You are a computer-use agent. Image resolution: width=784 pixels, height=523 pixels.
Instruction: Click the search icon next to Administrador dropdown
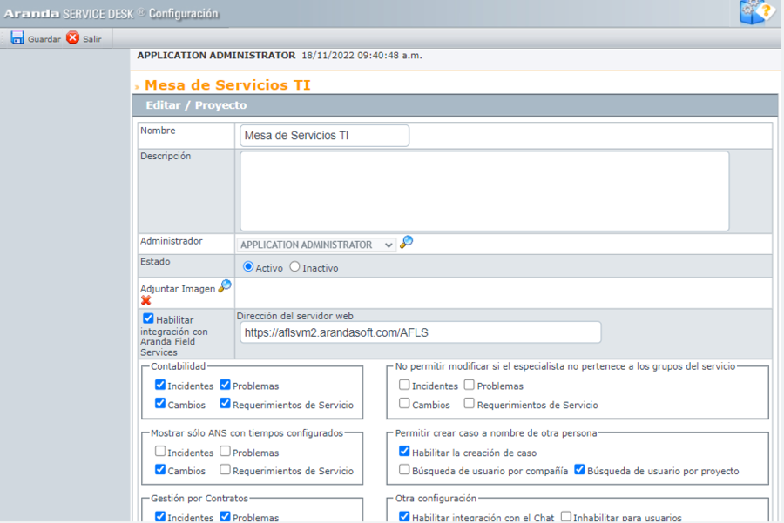tap(407, 242)
